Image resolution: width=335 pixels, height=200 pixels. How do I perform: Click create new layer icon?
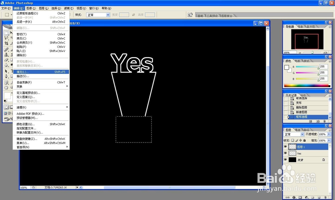pyautogui.click(x=319, y=197)
